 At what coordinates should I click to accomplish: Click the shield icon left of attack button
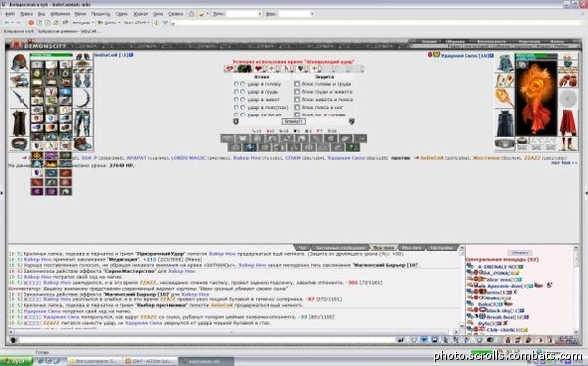click(236, 121)
